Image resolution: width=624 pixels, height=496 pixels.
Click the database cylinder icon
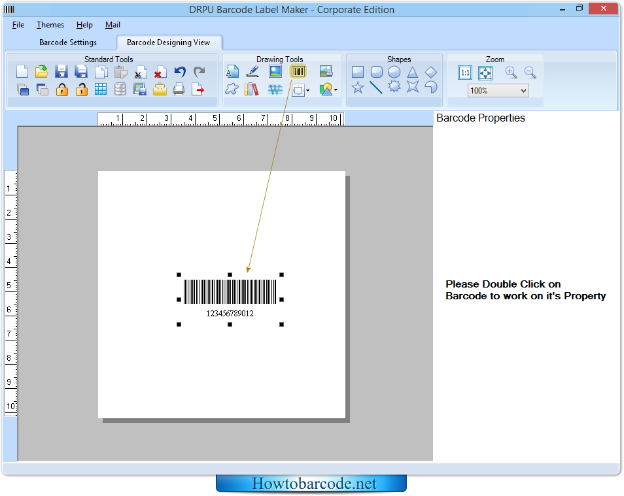120,89
